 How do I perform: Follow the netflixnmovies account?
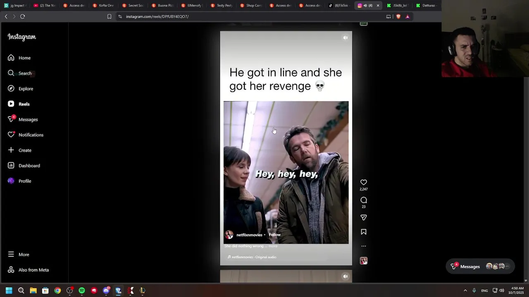point(275,235)
